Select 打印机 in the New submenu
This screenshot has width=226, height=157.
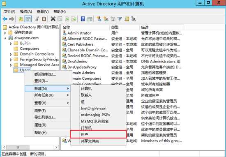tap(98, 128)
